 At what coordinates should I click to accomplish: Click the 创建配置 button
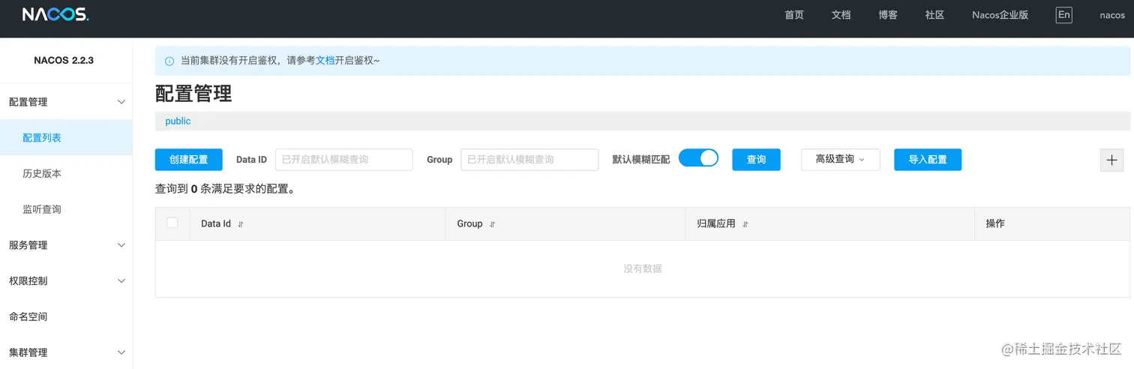pos(189,160)
